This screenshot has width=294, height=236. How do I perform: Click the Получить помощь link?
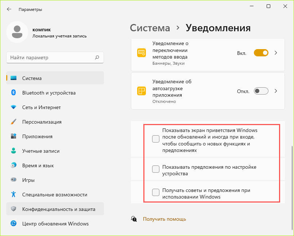tap(165, 219)
